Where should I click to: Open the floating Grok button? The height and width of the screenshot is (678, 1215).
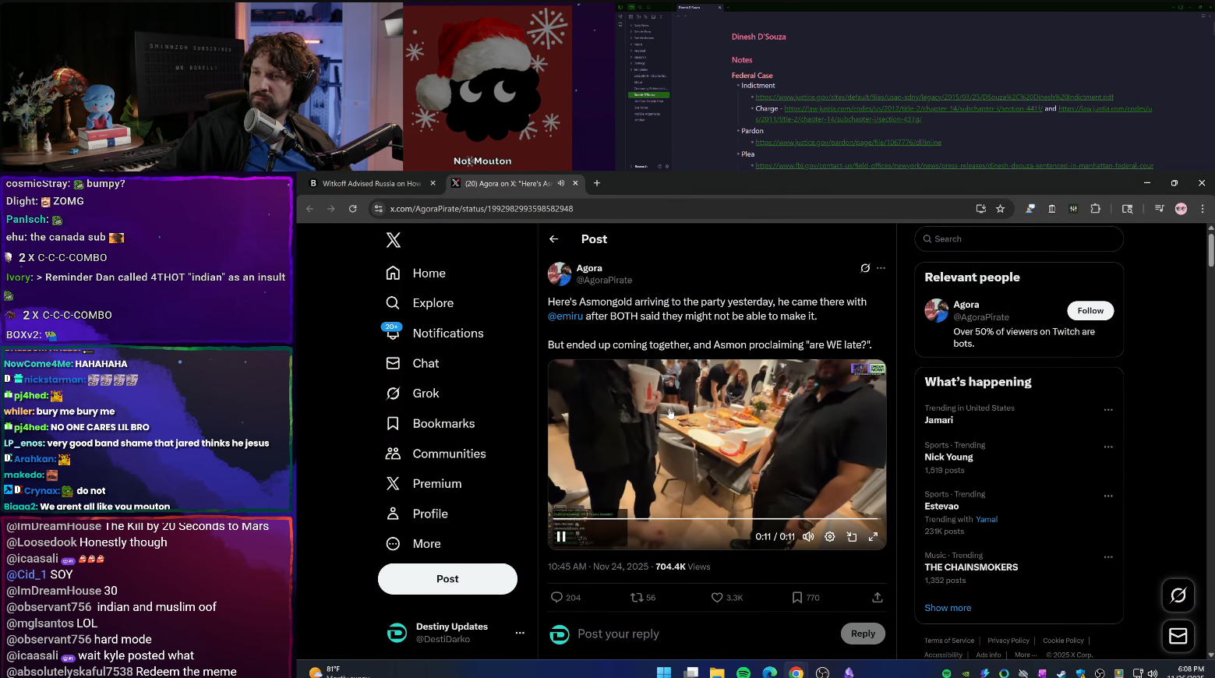[1178, 595]
